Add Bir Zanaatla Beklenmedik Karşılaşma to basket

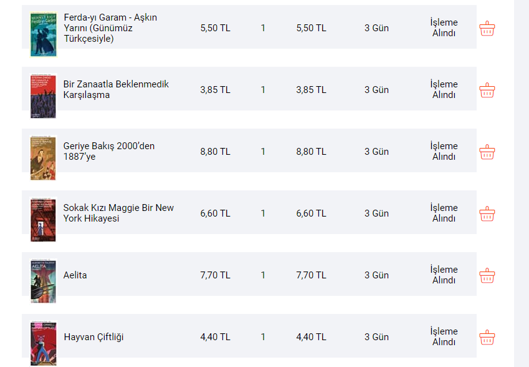click(487, 91)
